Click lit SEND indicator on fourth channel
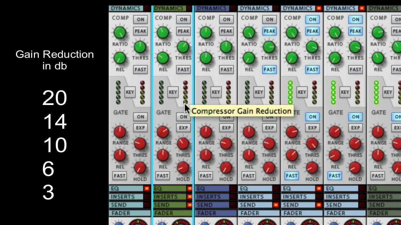Image resolution: width=401 pixels, height=225 pixels. point(276,205)
